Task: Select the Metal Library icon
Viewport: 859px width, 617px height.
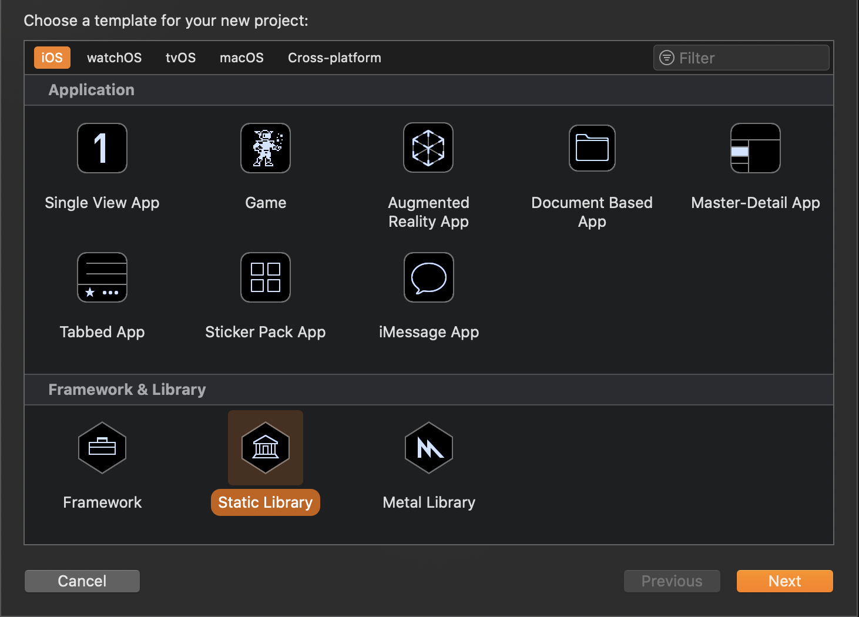Action: click(x=429, y=448)
